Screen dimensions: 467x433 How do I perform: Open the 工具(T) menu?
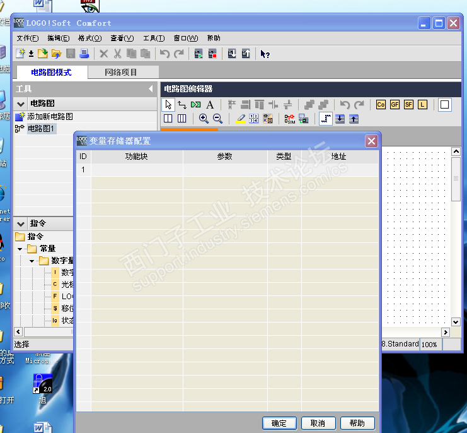(x=154, y=38)
